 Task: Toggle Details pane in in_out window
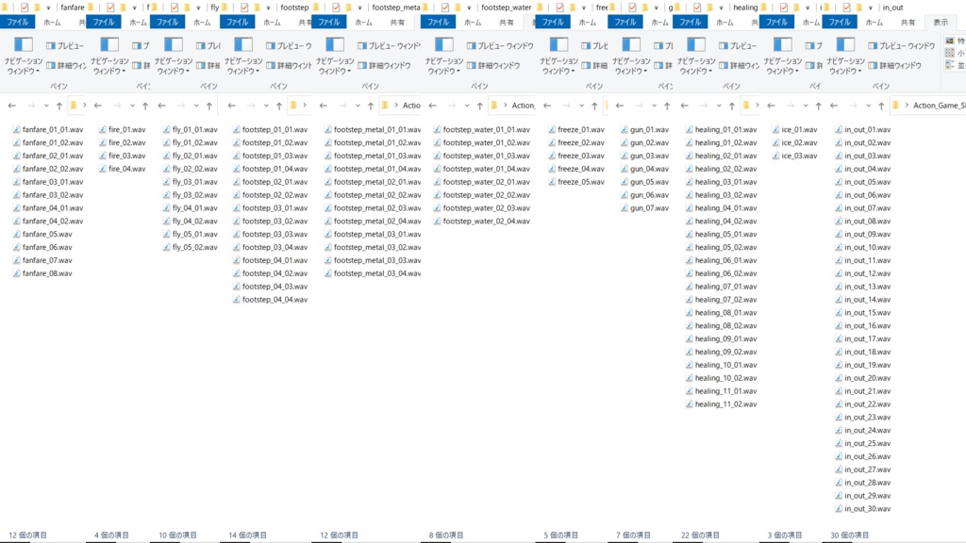click(x=894, y=65)
